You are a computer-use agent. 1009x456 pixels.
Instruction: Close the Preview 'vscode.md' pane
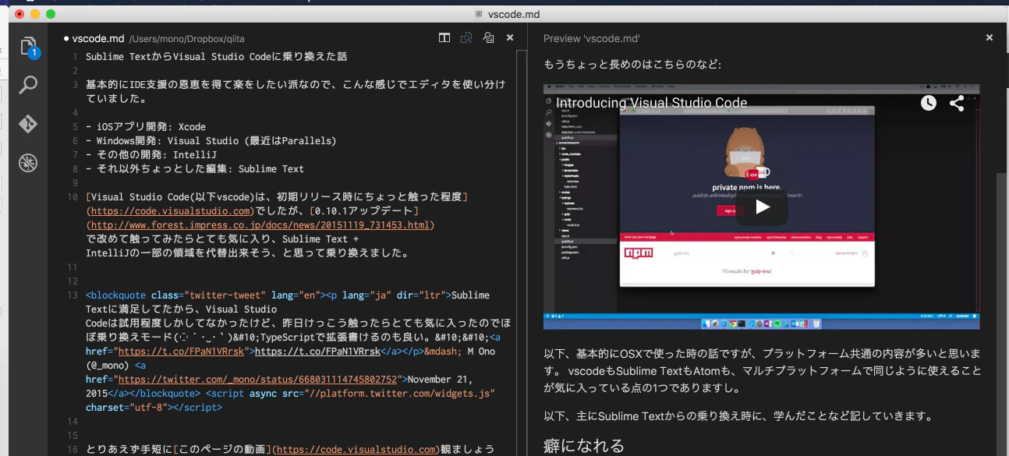click(x=990, y=37)
